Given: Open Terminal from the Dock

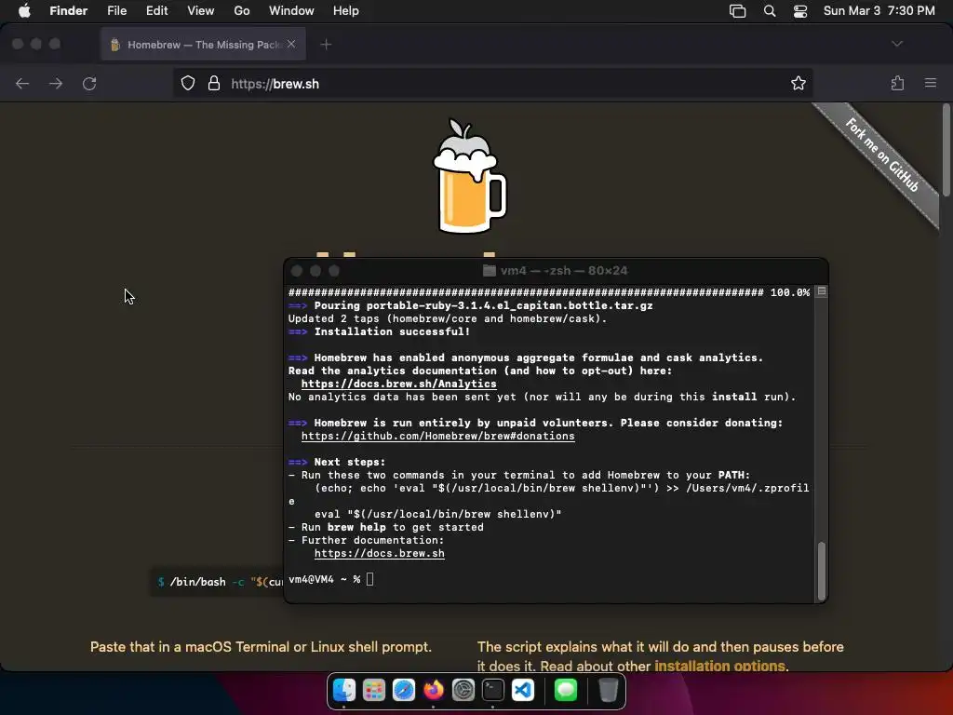Looking at the screenshot, I should click(493, 690).
